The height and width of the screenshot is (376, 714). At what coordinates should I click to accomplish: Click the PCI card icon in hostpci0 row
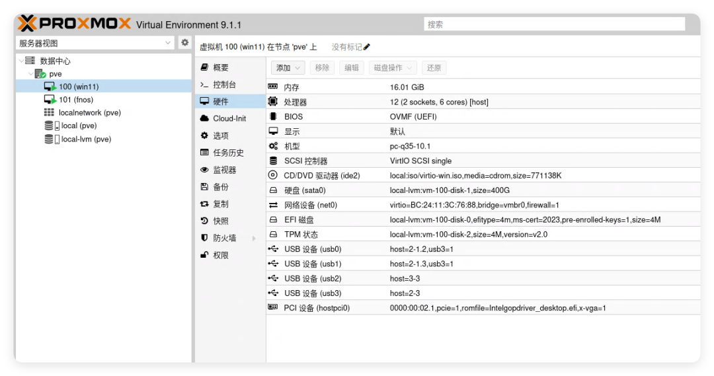[x=273, y=307]
